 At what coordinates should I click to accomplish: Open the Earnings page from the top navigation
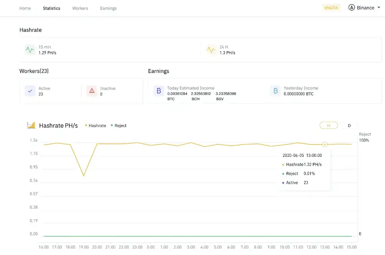coord(108,8)
